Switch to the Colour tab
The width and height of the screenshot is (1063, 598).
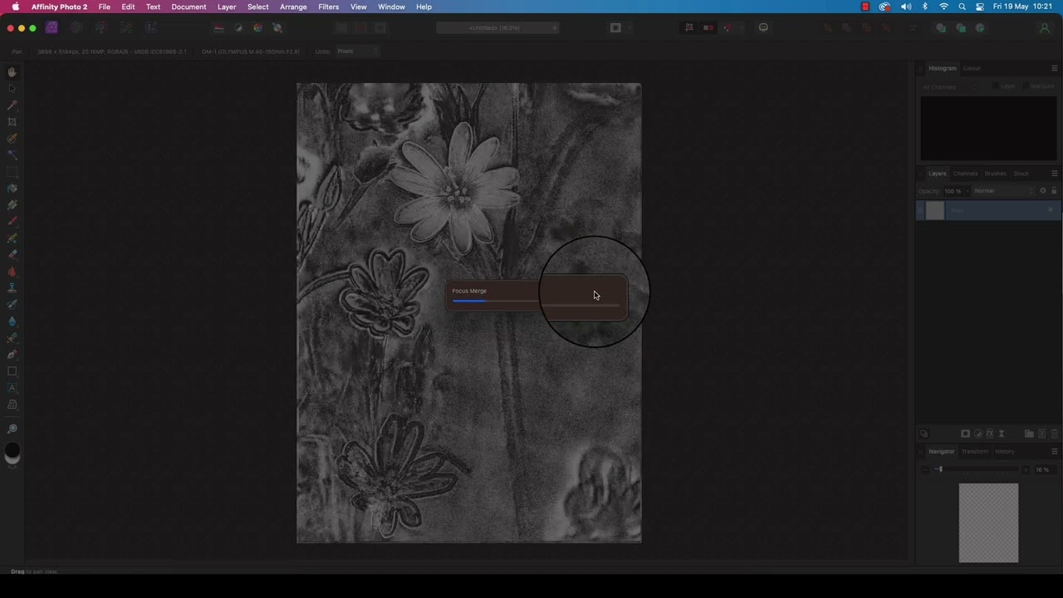point(972,68)
